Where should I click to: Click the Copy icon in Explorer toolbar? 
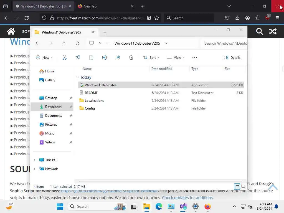[78, 58]
